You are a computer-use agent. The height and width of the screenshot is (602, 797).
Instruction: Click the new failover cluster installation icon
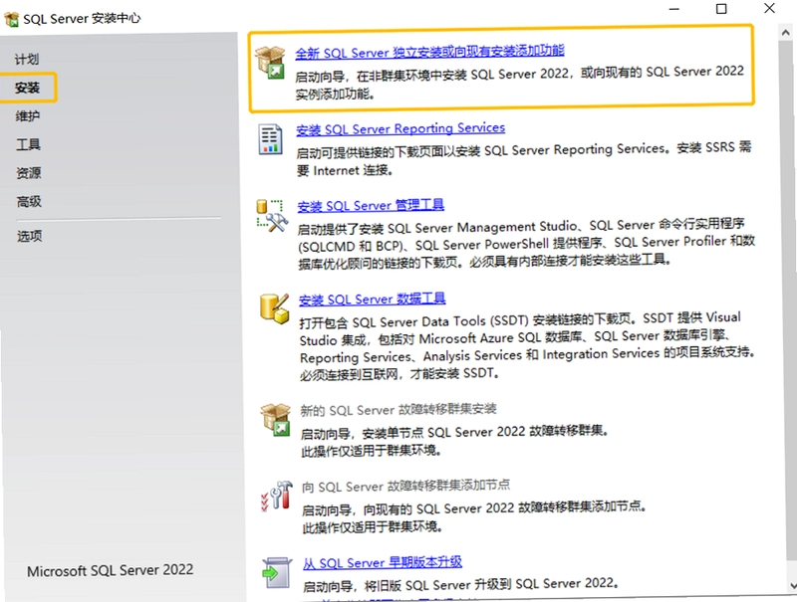(276, 420)
